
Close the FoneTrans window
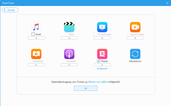coord(167,3)
